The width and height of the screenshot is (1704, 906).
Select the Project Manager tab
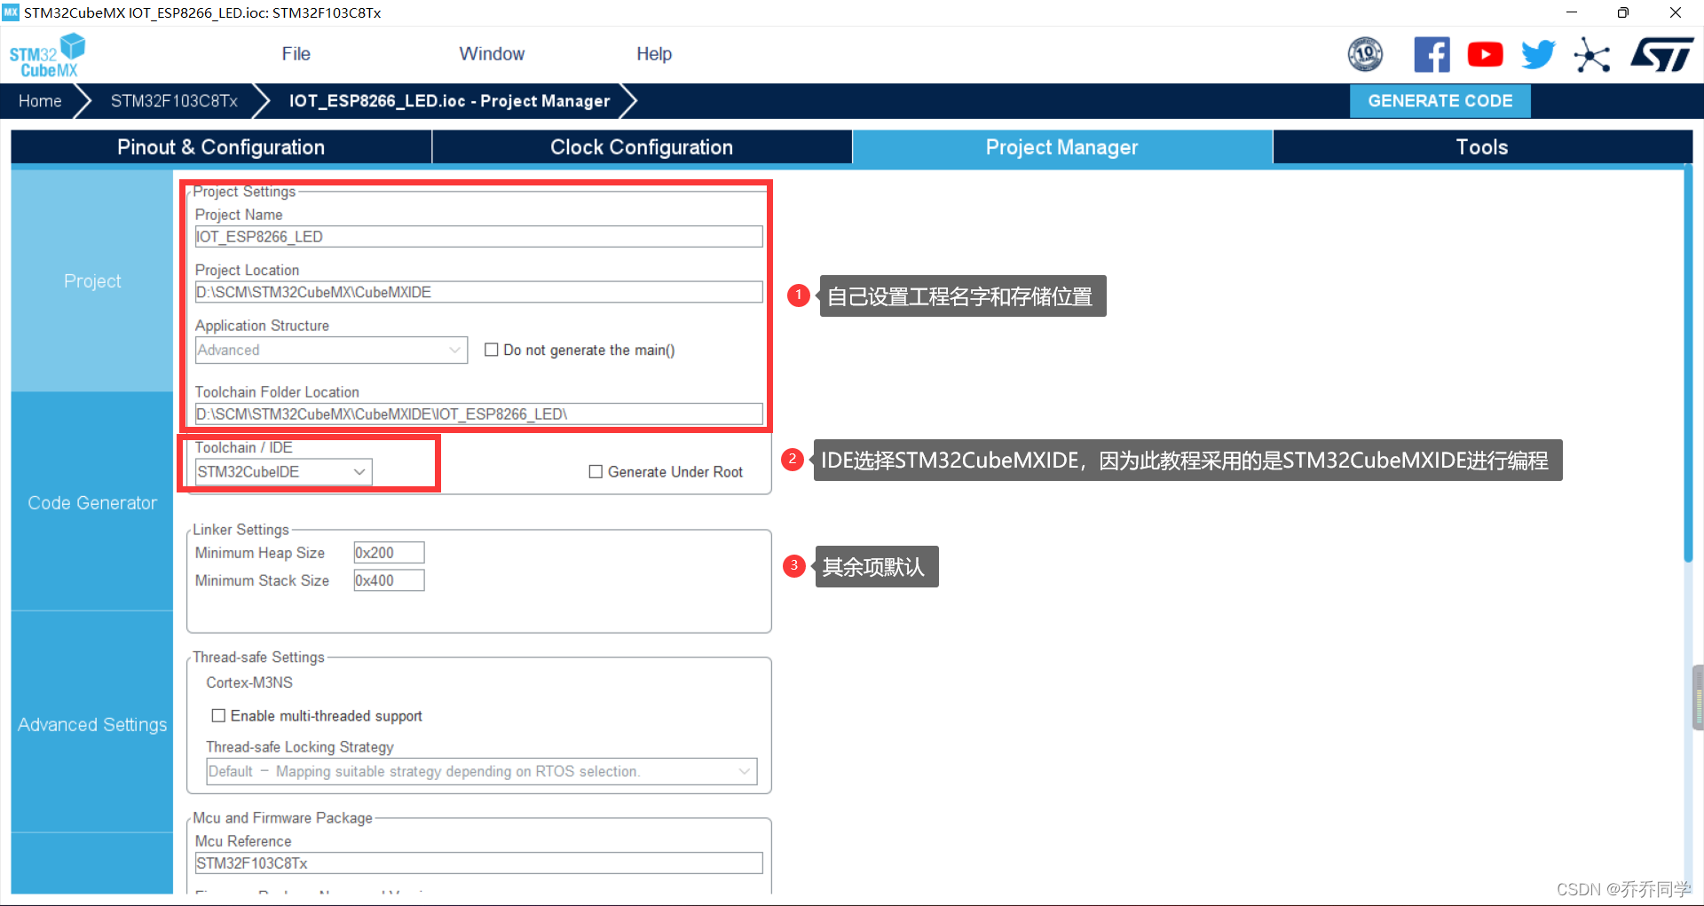pos(1062,147)
